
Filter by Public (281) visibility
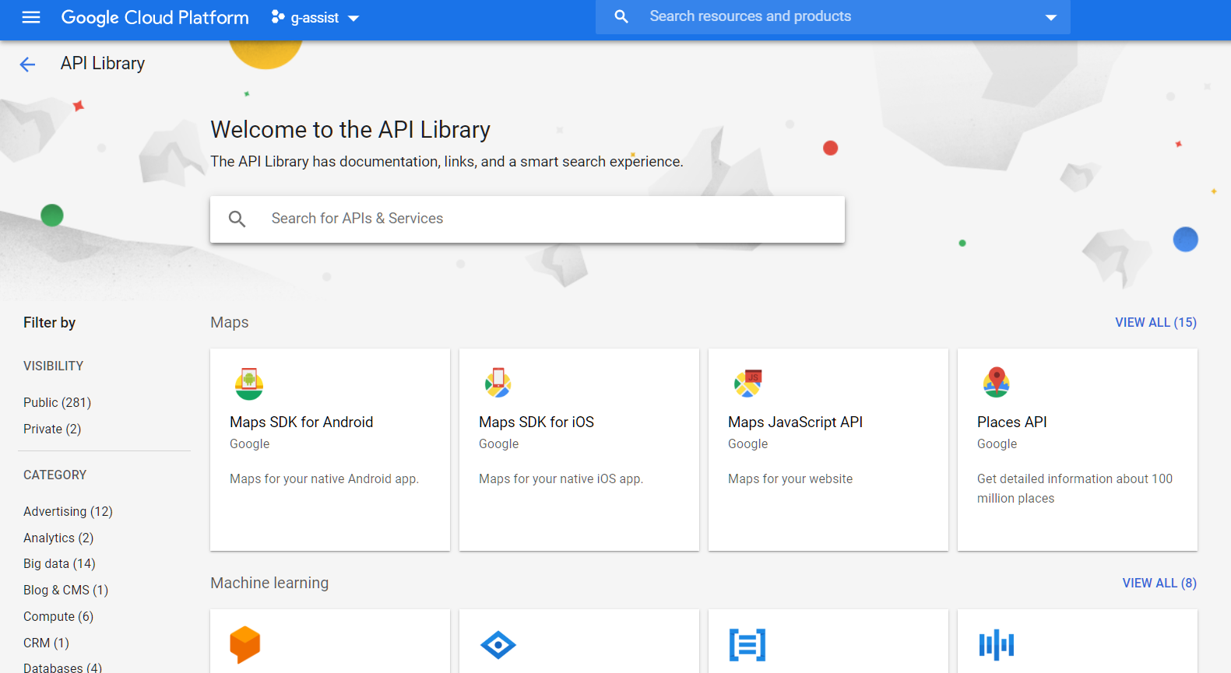coord(57,402)
